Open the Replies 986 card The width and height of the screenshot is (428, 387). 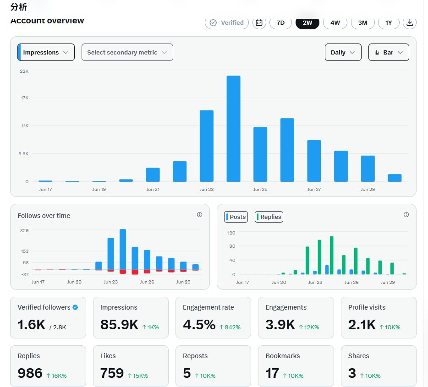point(48,366)
